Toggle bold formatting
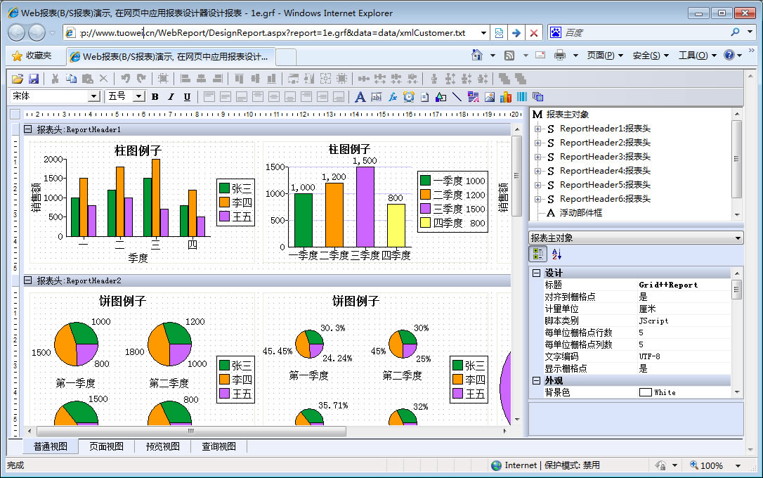This screenshot has height=478, width=763. pyautogui.click(x=155, y=97)
